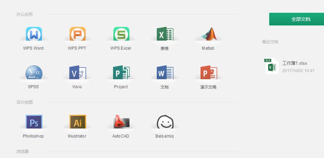Open the Word 文档 application icon
The height and width of the screenshot is (158, 324).
(x=165, y=72)
